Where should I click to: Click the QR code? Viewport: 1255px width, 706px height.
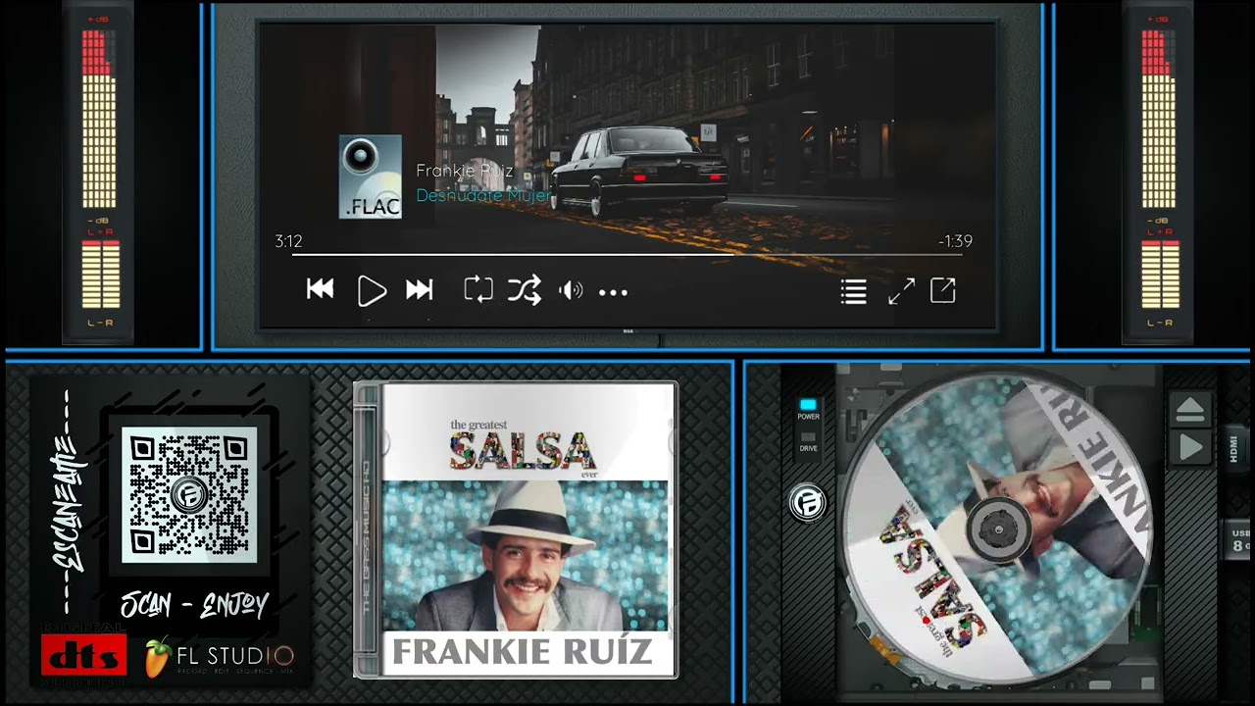tap(189, 495)
